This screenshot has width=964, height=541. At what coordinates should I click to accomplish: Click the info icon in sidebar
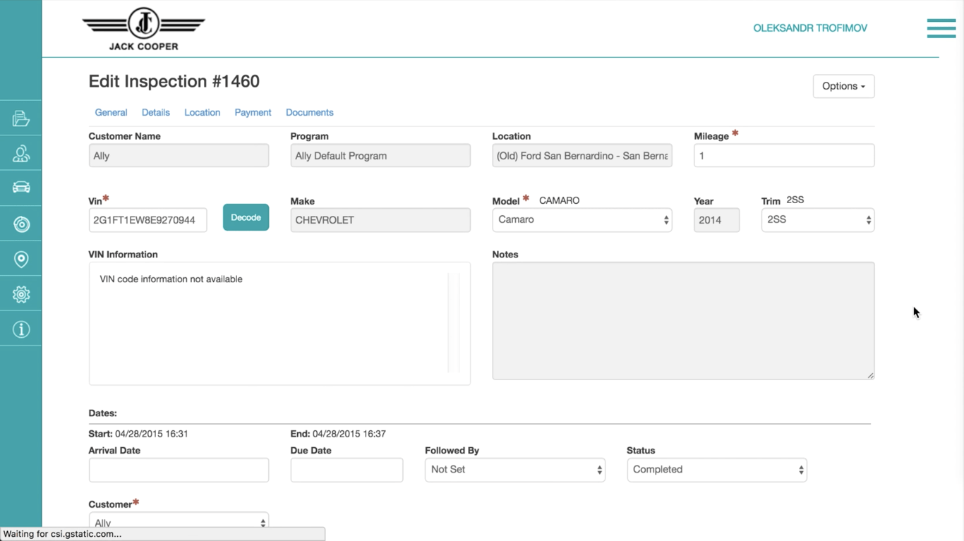(x=21, y=329)
